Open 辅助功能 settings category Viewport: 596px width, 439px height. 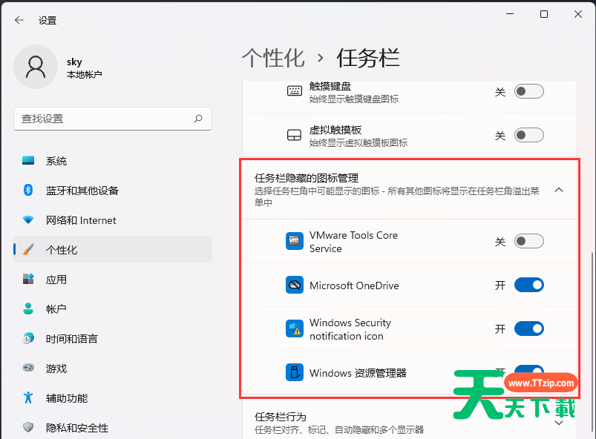(x=113, y=397)
